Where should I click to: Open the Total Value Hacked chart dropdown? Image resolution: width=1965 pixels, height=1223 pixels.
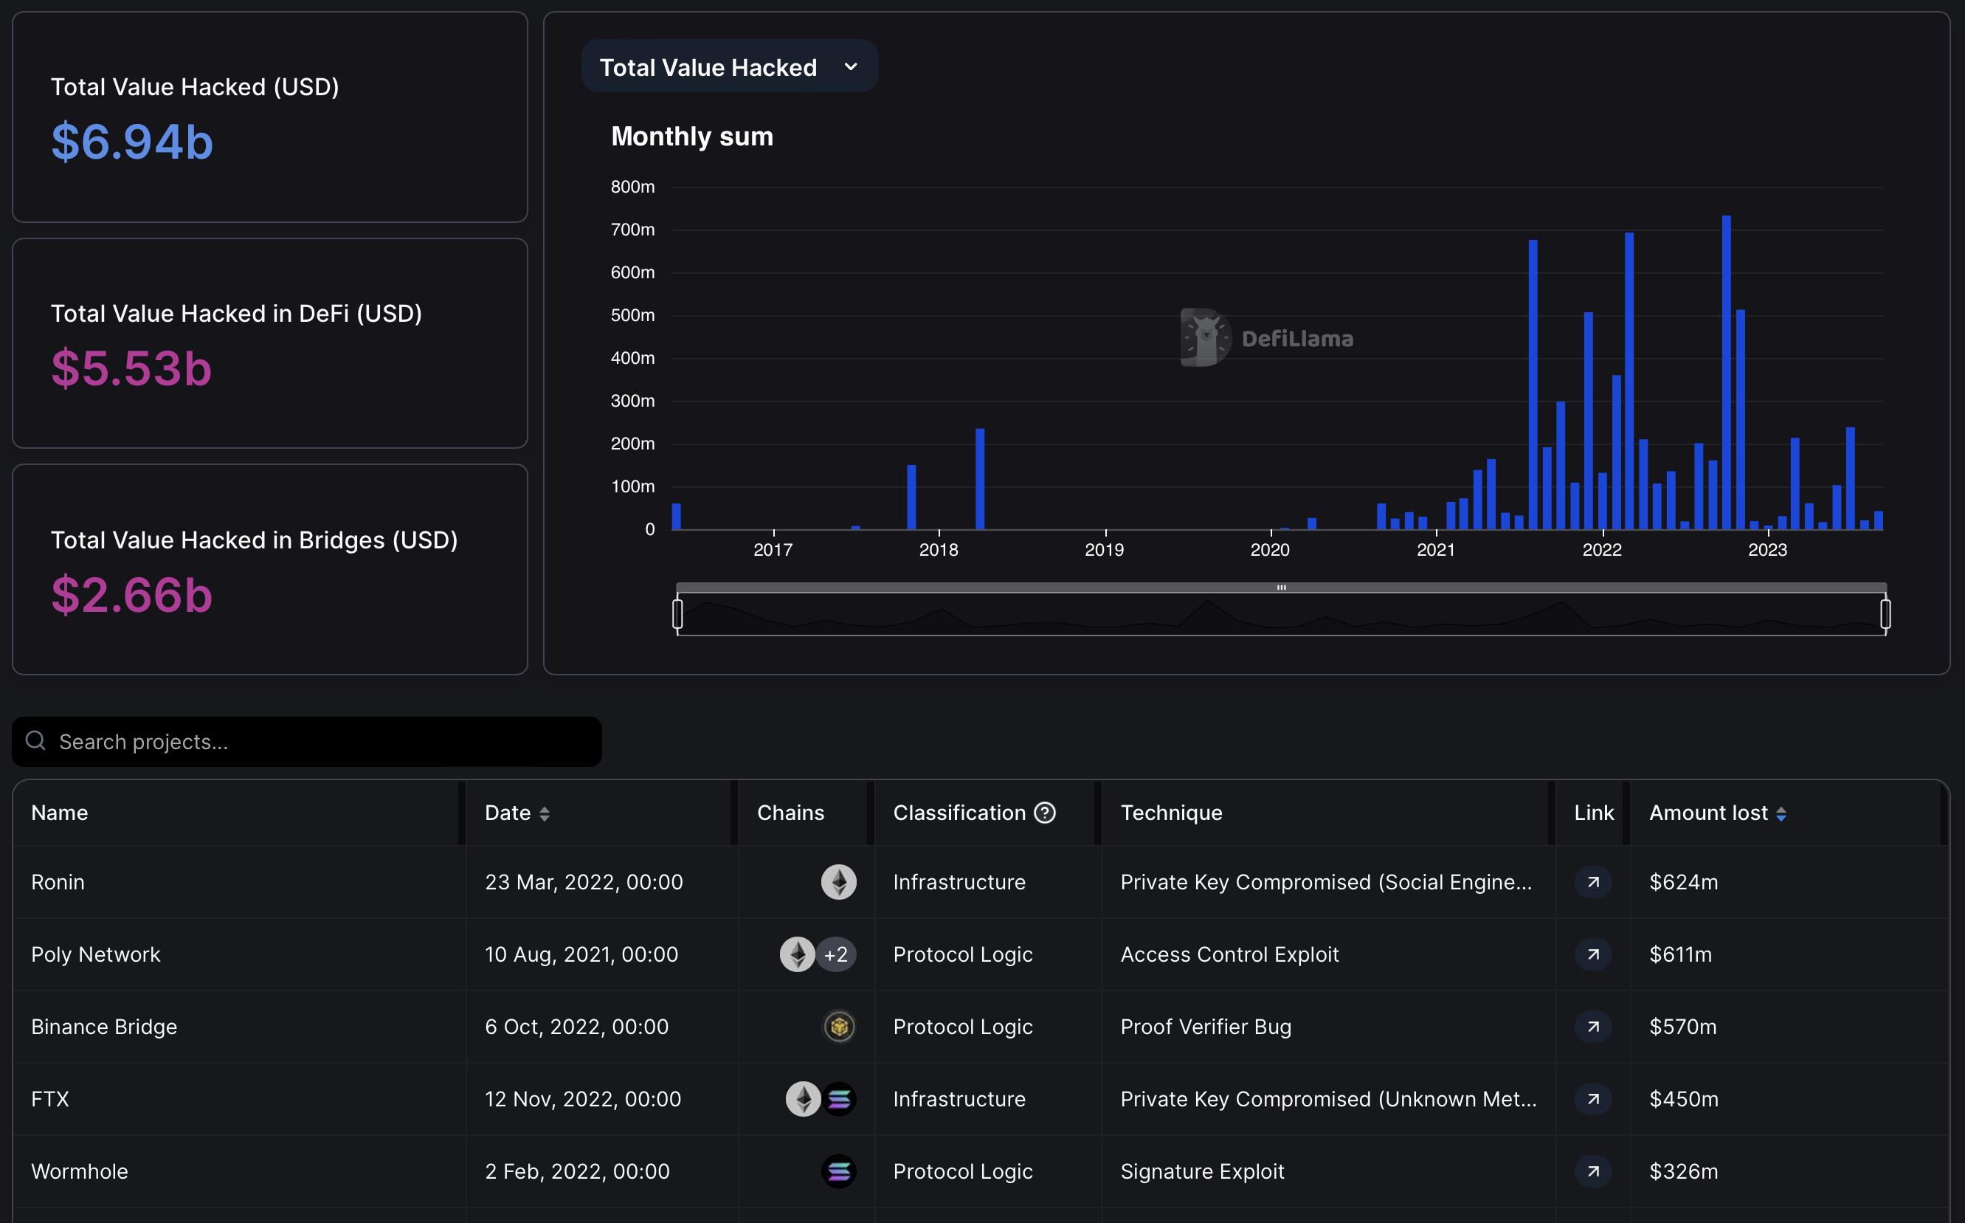[729, 67]
